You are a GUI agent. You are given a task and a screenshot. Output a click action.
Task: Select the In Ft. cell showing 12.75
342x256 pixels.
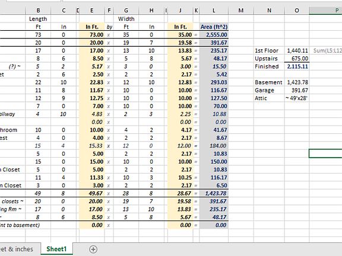tap(92, 98)
